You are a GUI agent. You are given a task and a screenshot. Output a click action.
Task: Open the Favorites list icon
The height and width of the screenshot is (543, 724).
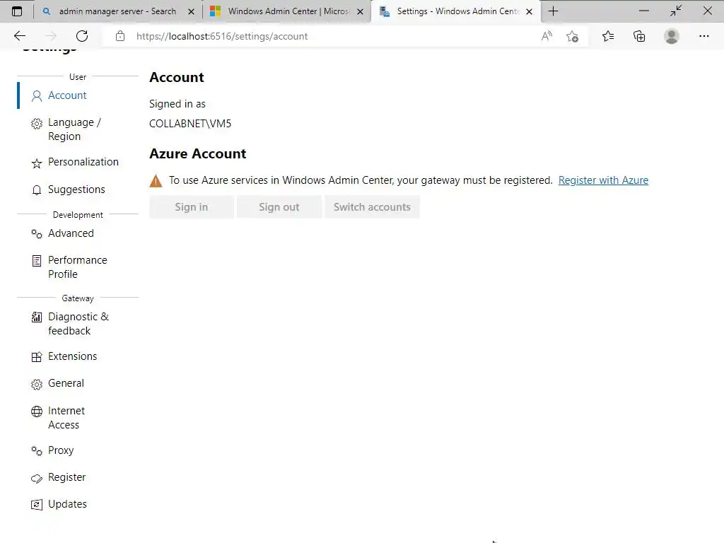tap(608, 36)
